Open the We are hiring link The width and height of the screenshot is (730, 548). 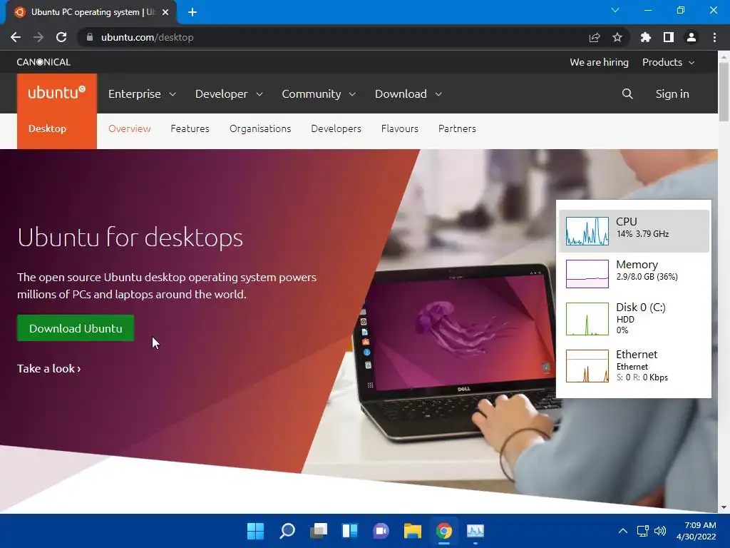pyautogui.click(x=599, y=62)
